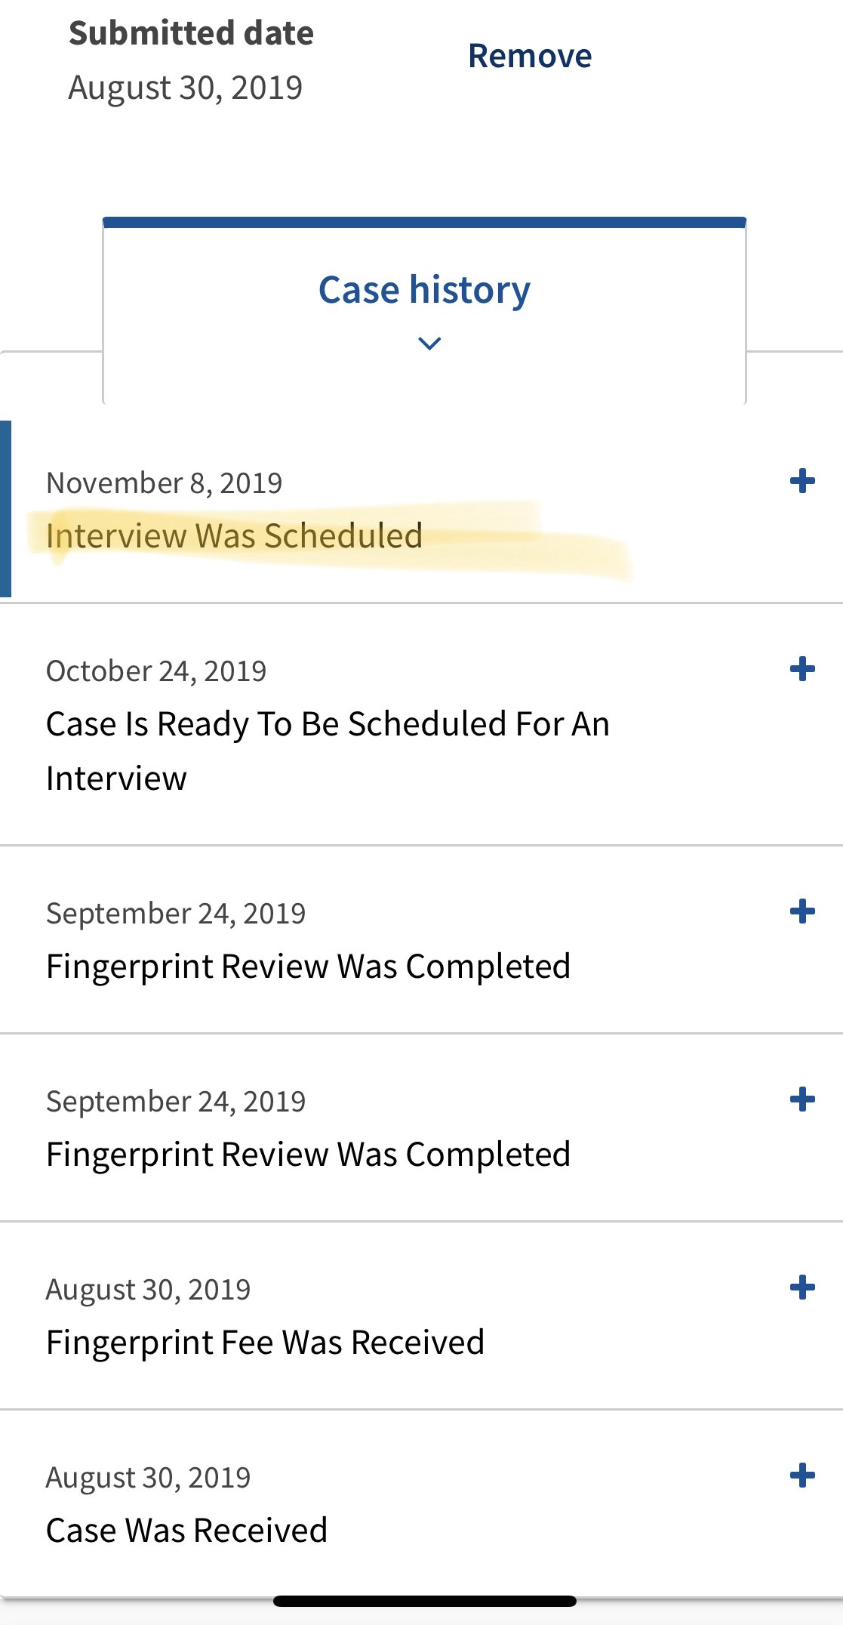Image resolution: width=843 pixels, height=1625 pixels.
Task: Collapse the Case history chevron arrow
Action: (x=429, y=344)
